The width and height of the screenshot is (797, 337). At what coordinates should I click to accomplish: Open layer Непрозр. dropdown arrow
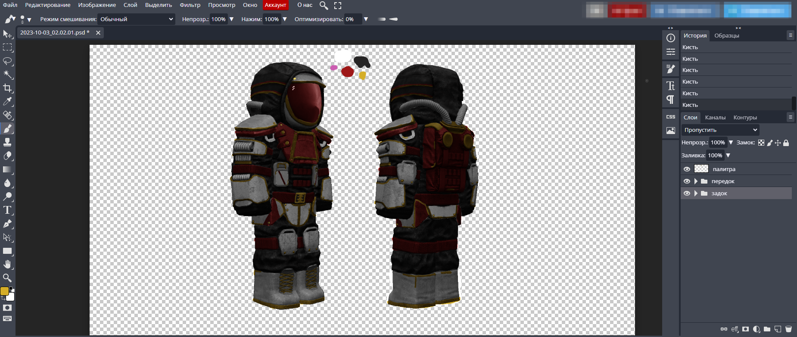tap(731, 142)
